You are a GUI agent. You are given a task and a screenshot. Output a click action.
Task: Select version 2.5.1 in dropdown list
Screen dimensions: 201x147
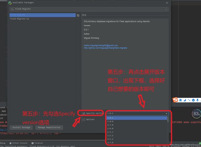pos(137,139)
